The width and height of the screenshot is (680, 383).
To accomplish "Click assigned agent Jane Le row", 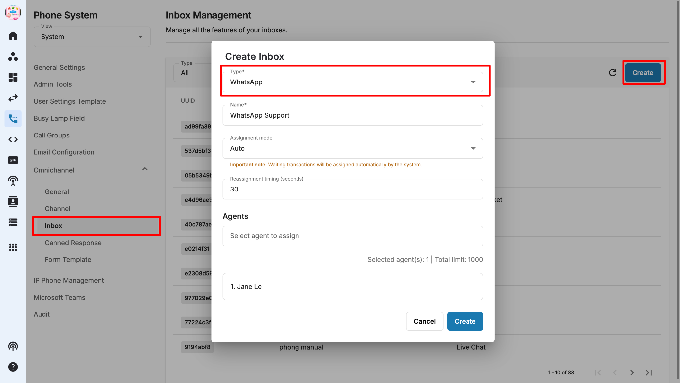I will coord(353,287).
